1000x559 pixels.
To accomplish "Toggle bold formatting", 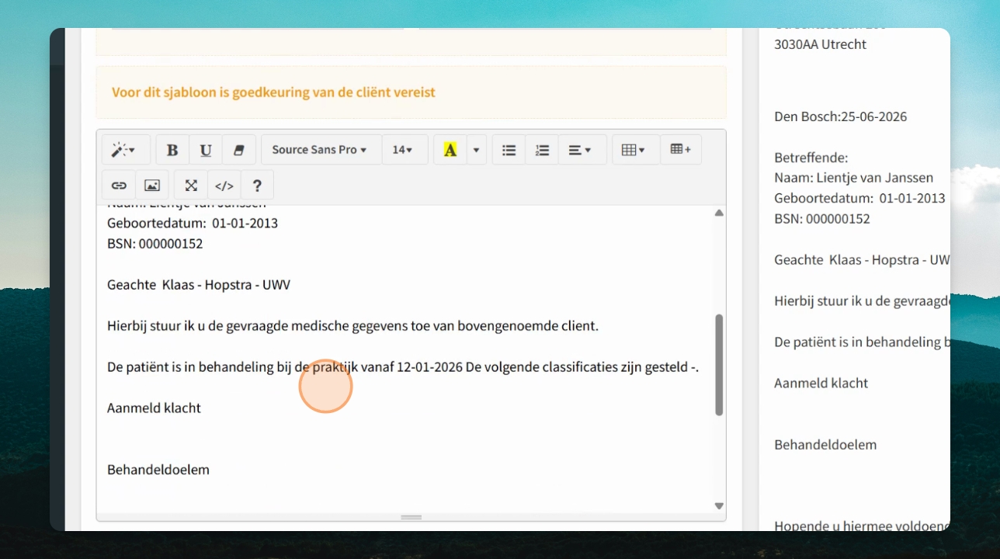I will (172, 150).
